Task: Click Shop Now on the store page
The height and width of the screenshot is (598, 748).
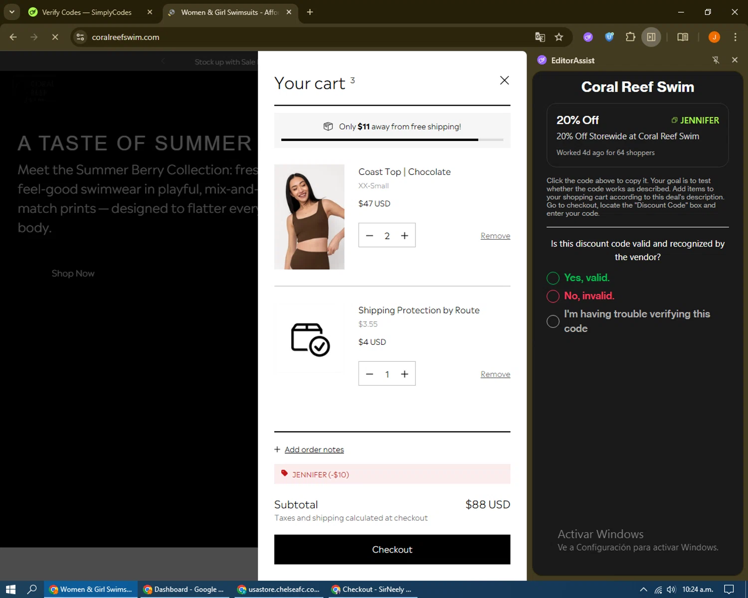Action: 73,274
